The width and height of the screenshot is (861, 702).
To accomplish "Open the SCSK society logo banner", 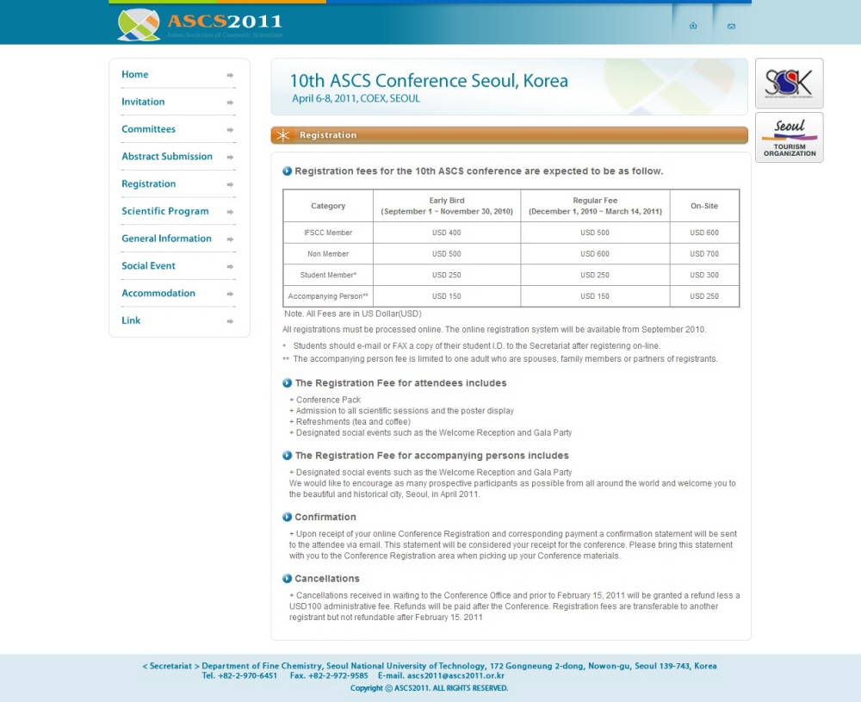I will (789, 83).
